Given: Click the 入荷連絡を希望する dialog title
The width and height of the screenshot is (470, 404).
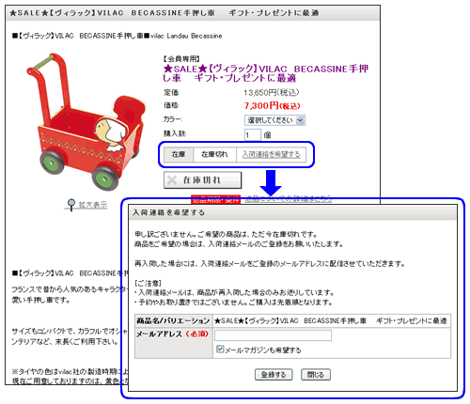Looking at the screenshot, I should point(168,212).
